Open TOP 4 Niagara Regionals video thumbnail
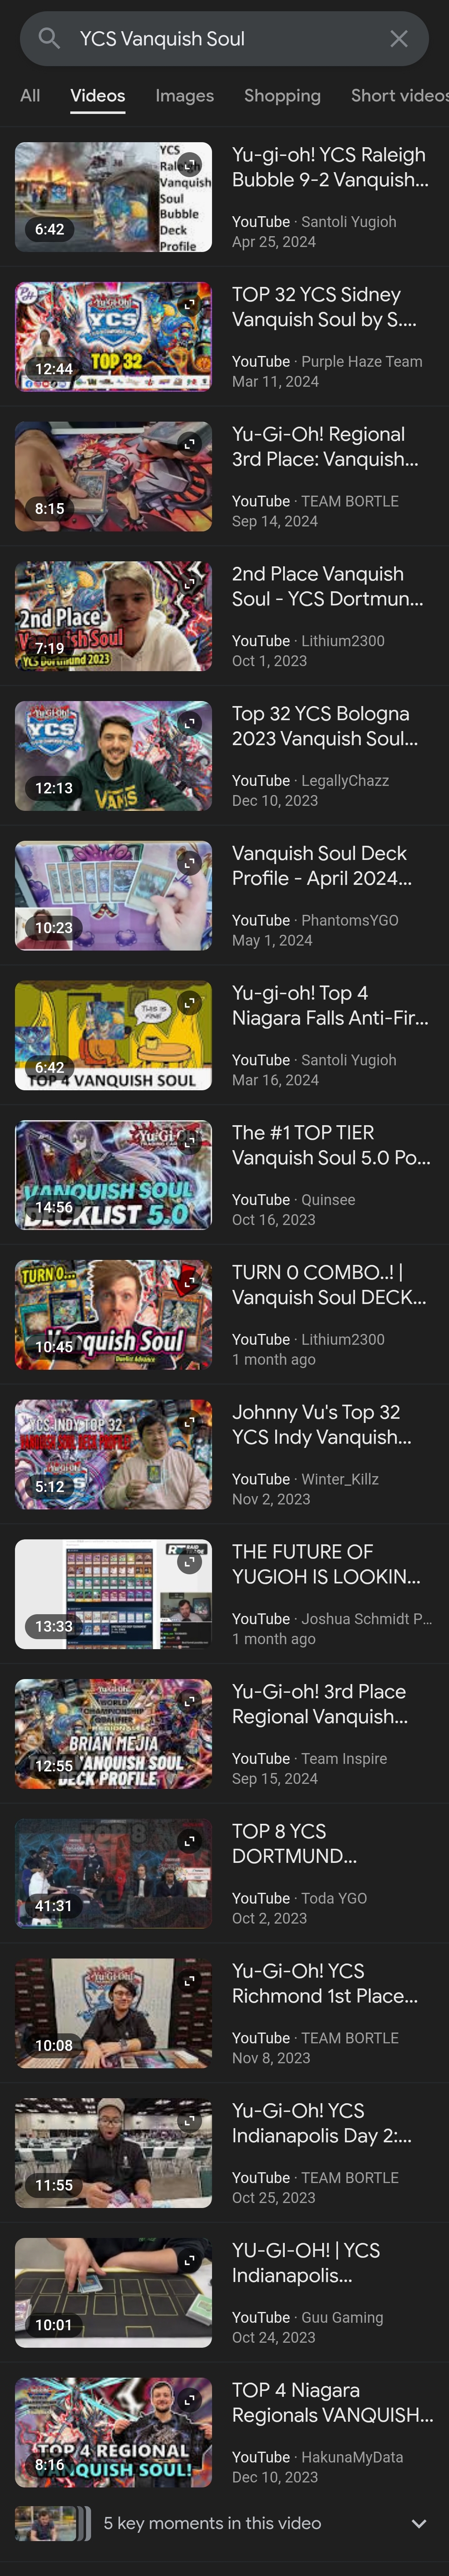The height and width of the screenshot is (2576, 449). click(113, 2433)
